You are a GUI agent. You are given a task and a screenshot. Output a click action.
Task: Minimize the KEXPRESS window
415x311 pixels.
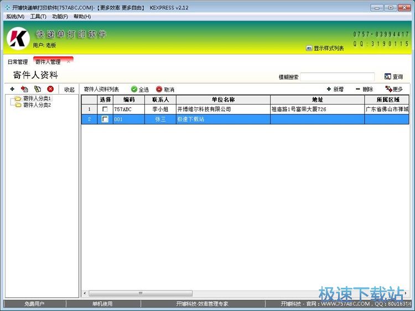click(377, 8)
